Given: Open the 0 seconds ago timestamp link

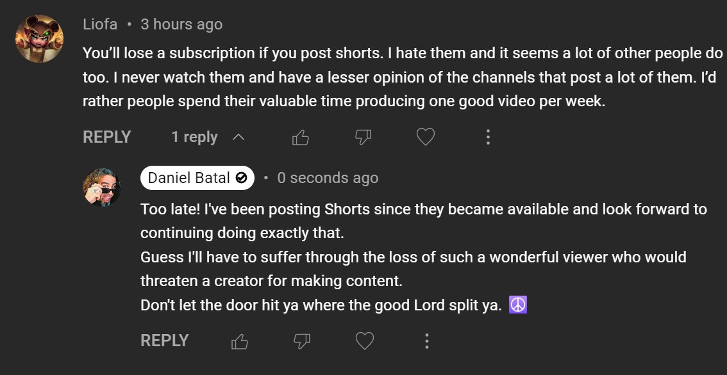Looking at the screenshot, I should tap(328, 178).
